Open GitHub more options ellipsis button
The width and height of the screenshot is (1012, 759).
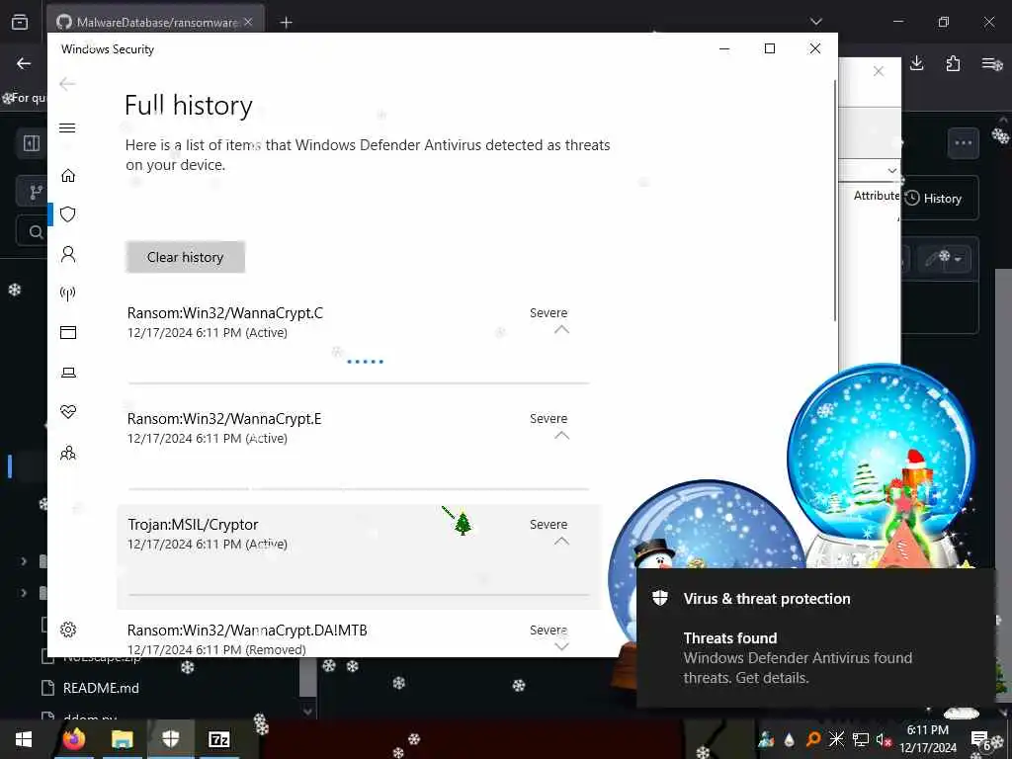point(963,142)
